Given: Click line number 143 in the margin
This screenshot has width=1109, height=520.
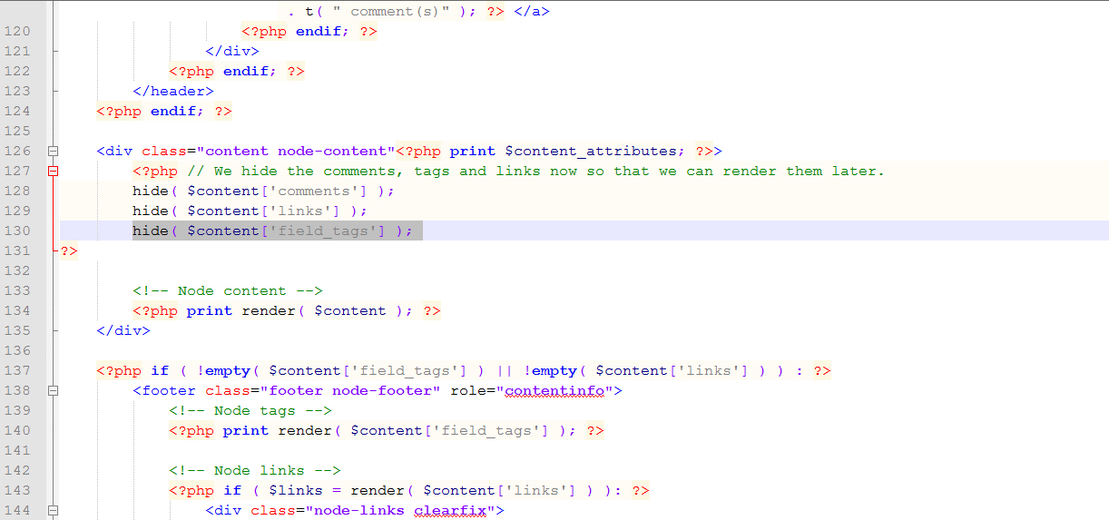Looking at the screenshot, I should [x=17, y=491].
